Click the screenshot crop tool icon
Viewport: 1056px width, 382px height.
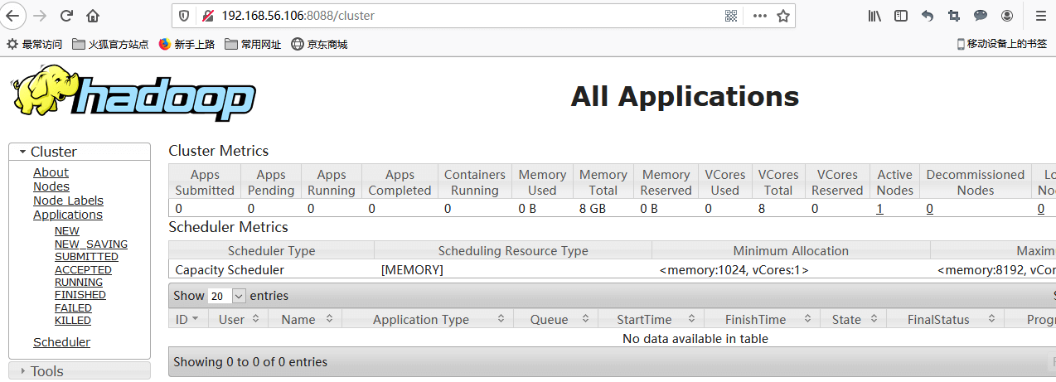(954, 16)
